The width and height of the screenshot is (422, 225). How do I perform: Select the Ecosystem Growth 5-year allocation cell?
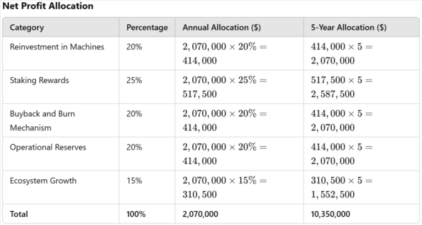pos(342,187)
